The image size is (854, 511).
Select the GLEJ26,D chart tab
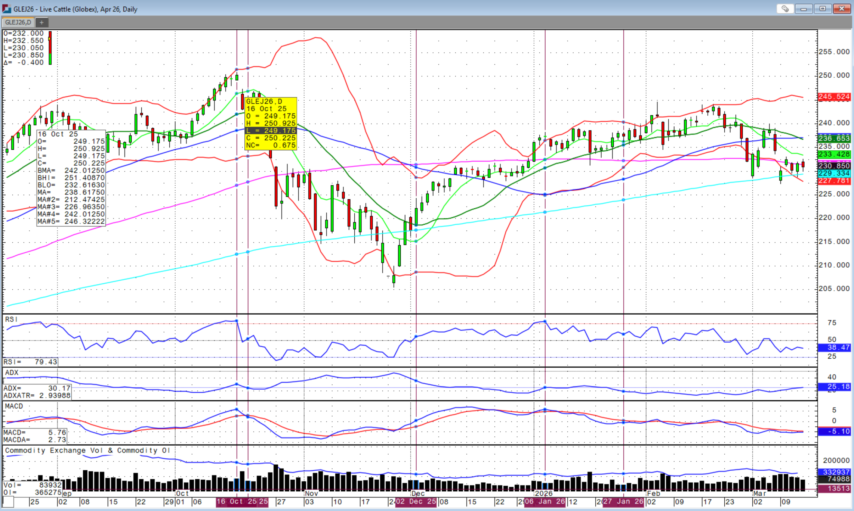click(x=18, y=22)
